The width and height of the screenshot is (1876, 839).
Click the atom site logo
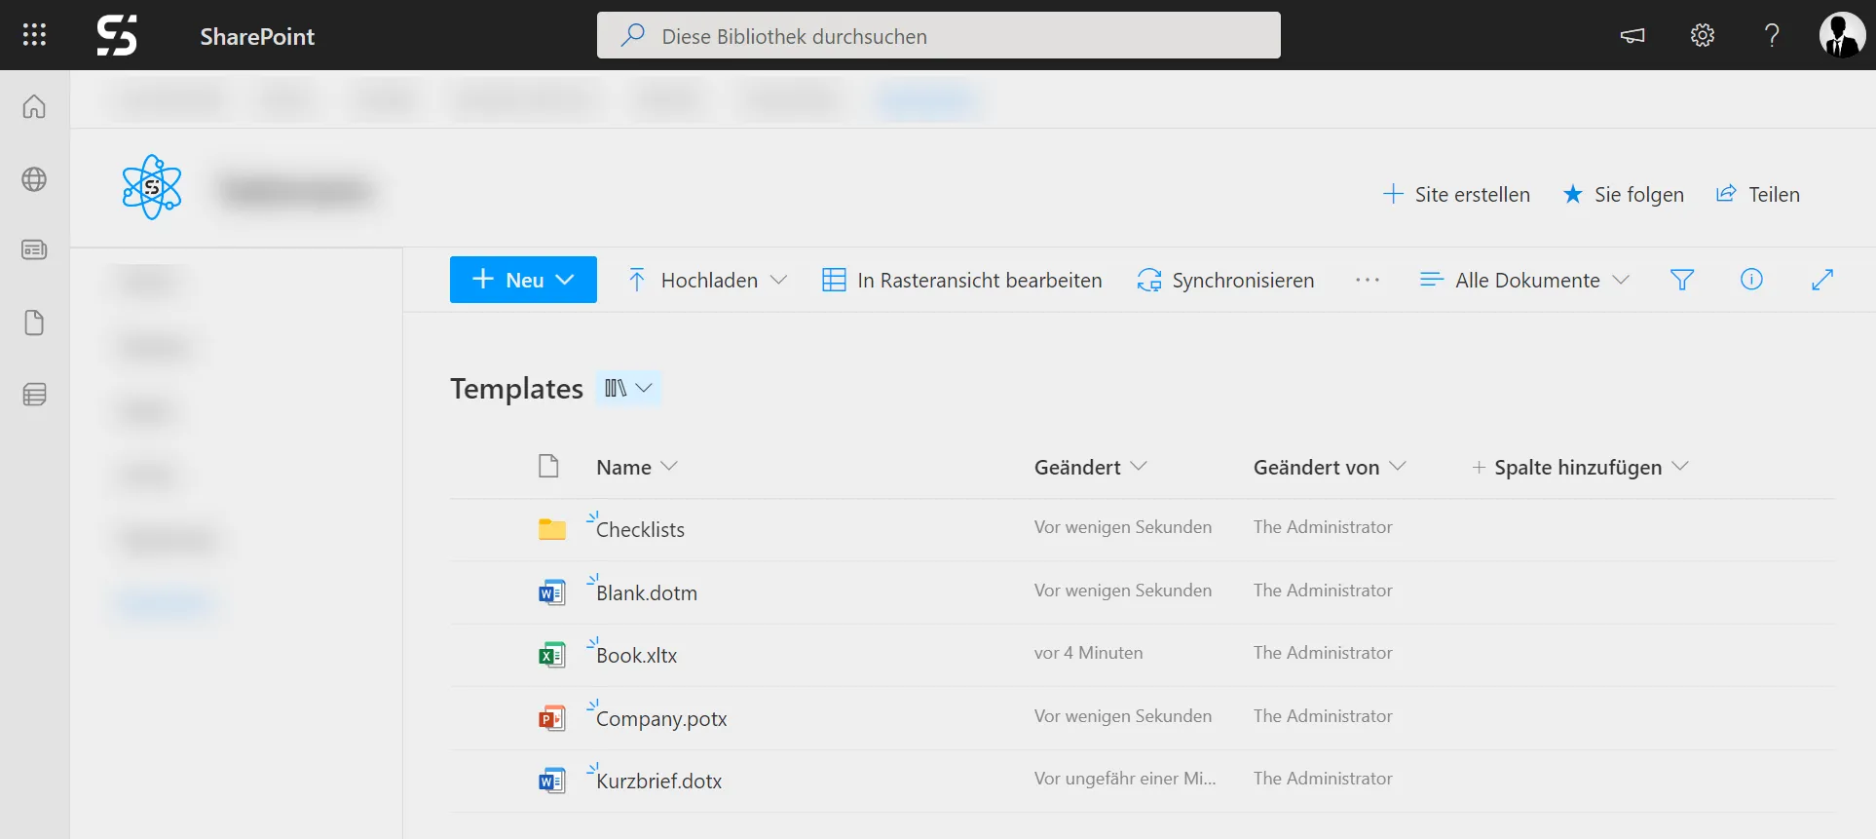[152, 187]
